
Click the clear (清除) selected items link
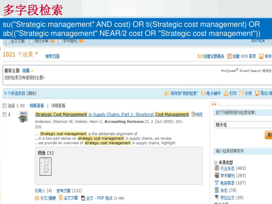(31, 93)
